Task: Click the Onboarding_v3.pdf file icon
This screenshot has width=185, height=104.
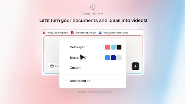Action: (72, 33)
